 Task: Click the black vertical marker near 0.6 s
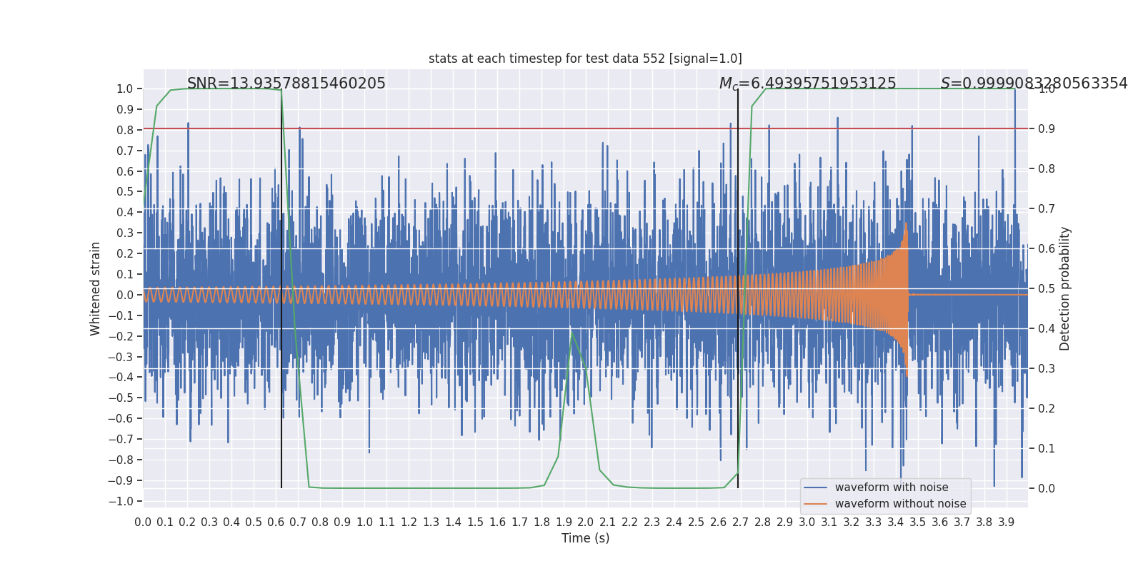(x=281, y=357)
